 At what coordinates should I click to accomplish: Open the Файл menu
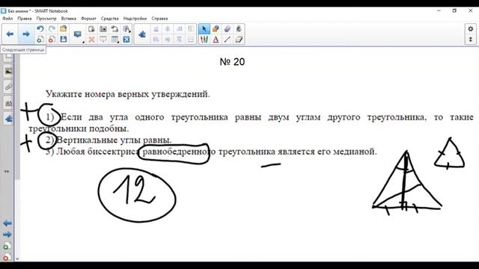coord(7,19)
